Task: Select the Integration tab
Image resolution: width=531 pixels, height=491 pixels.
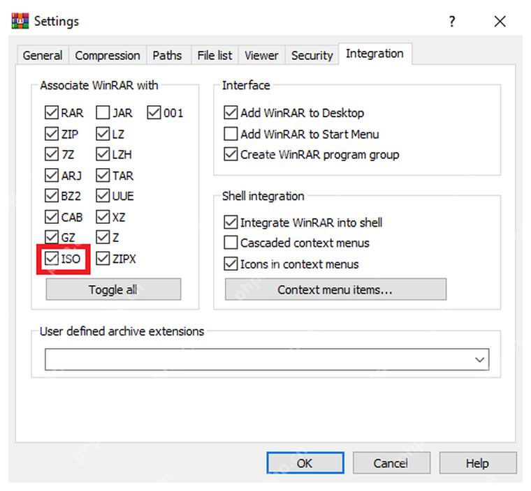Action: [x=375, y=54]
